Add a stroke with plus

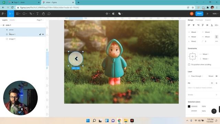pyautogui.click(x=217, y=95)
